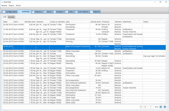Click the Reports document icon
Viewport: 169px width, 111px height.
[92, 12]
